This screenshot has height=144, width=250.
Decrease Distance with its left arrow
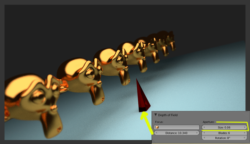click(x=156, y=133)
